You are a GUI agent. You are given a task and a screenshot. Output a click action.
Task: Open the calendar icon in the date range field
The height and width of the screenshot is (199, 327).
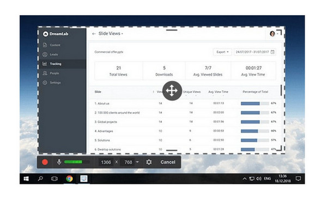point(272,52)
